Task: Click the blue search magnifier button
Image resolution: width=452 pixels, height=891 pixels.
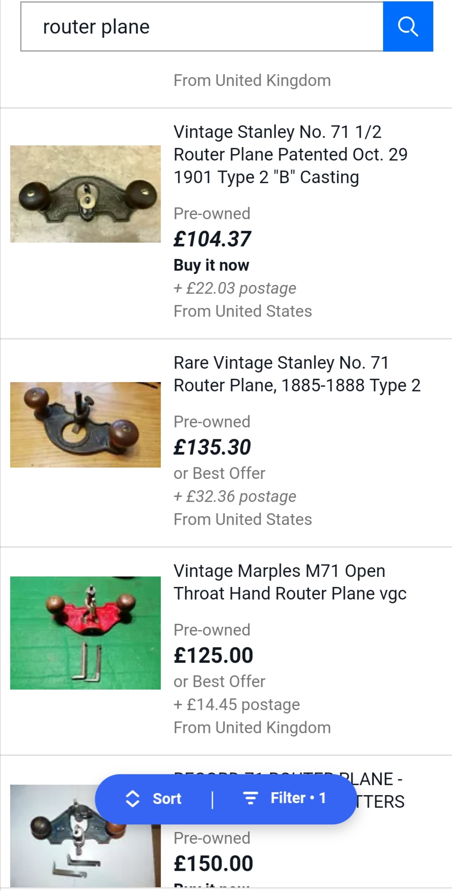Action: (408, 27)
